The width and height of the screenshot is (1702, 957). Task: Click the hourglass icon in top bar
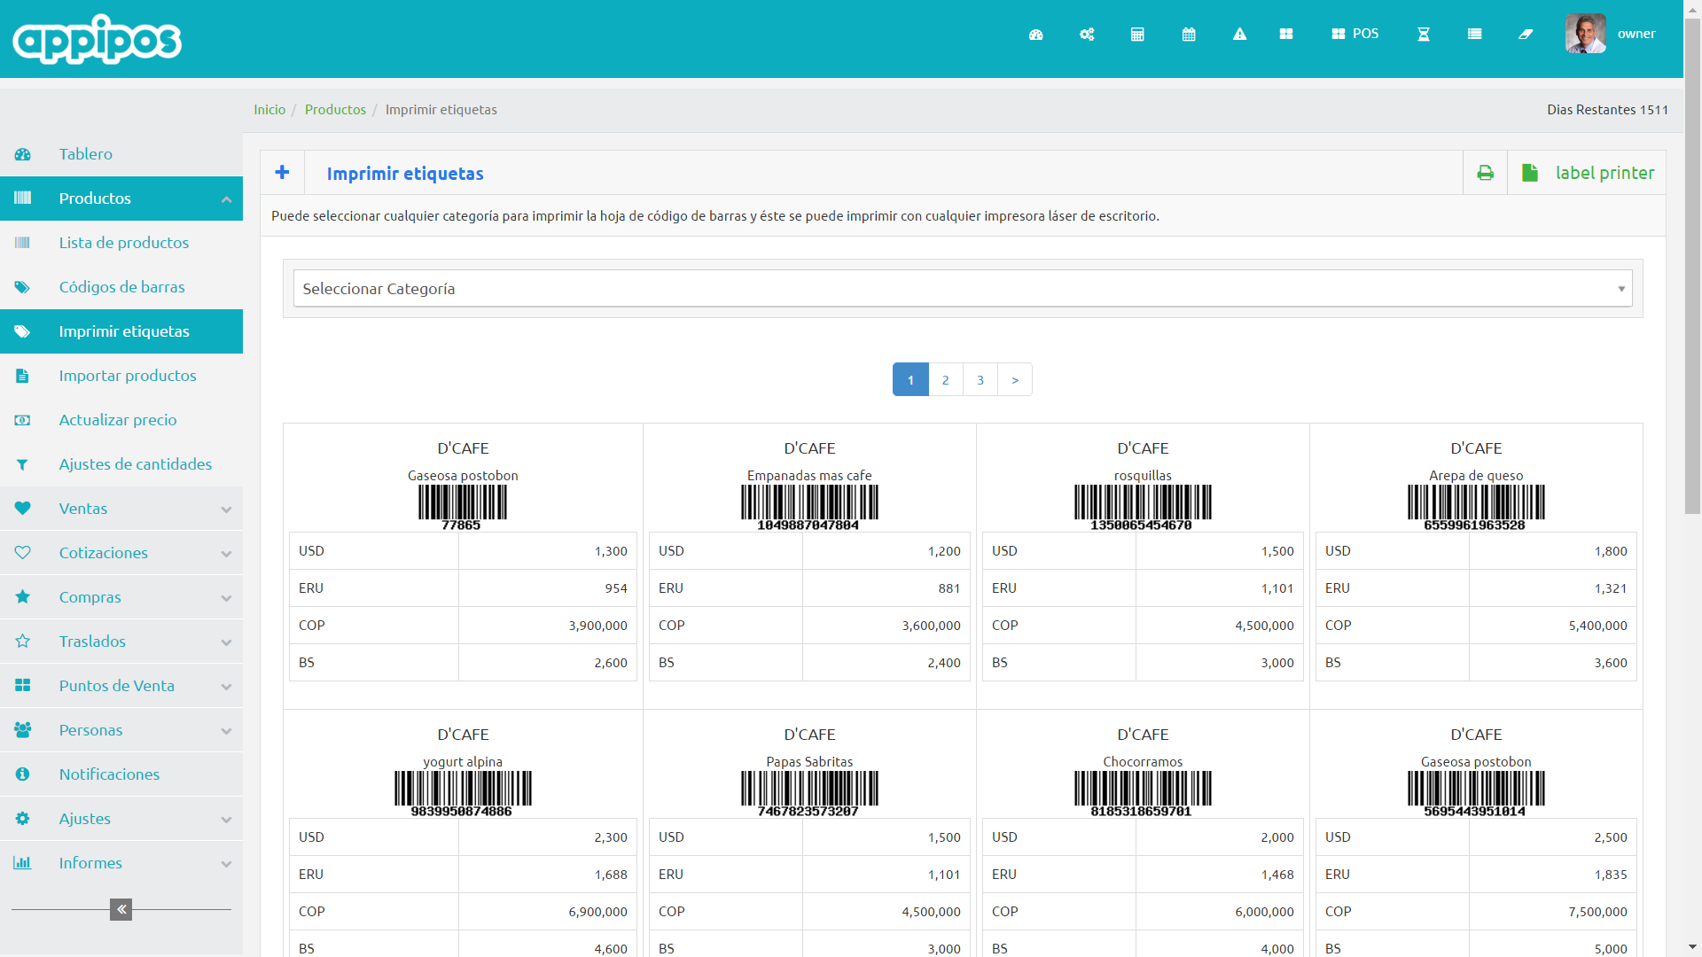(1424, 35)
